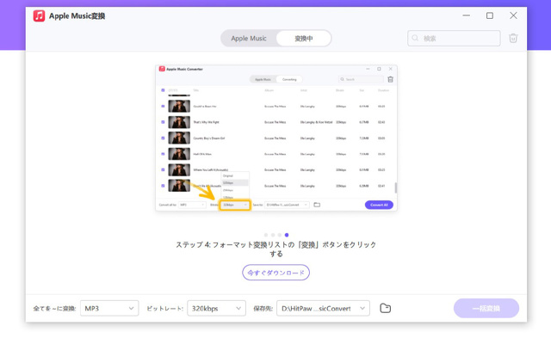
Task: Click the trash icon beside the search box
Action: (513, 38)
